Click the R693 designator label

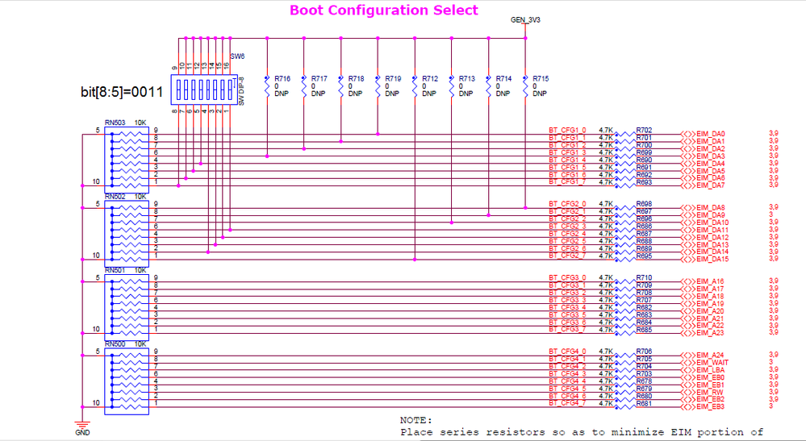644,182
